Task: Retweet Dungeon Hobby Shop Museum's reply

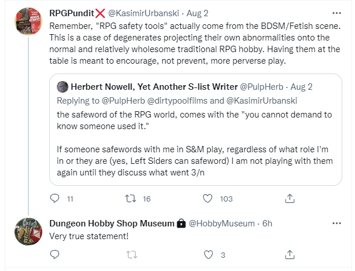Action: coord(131,254)
